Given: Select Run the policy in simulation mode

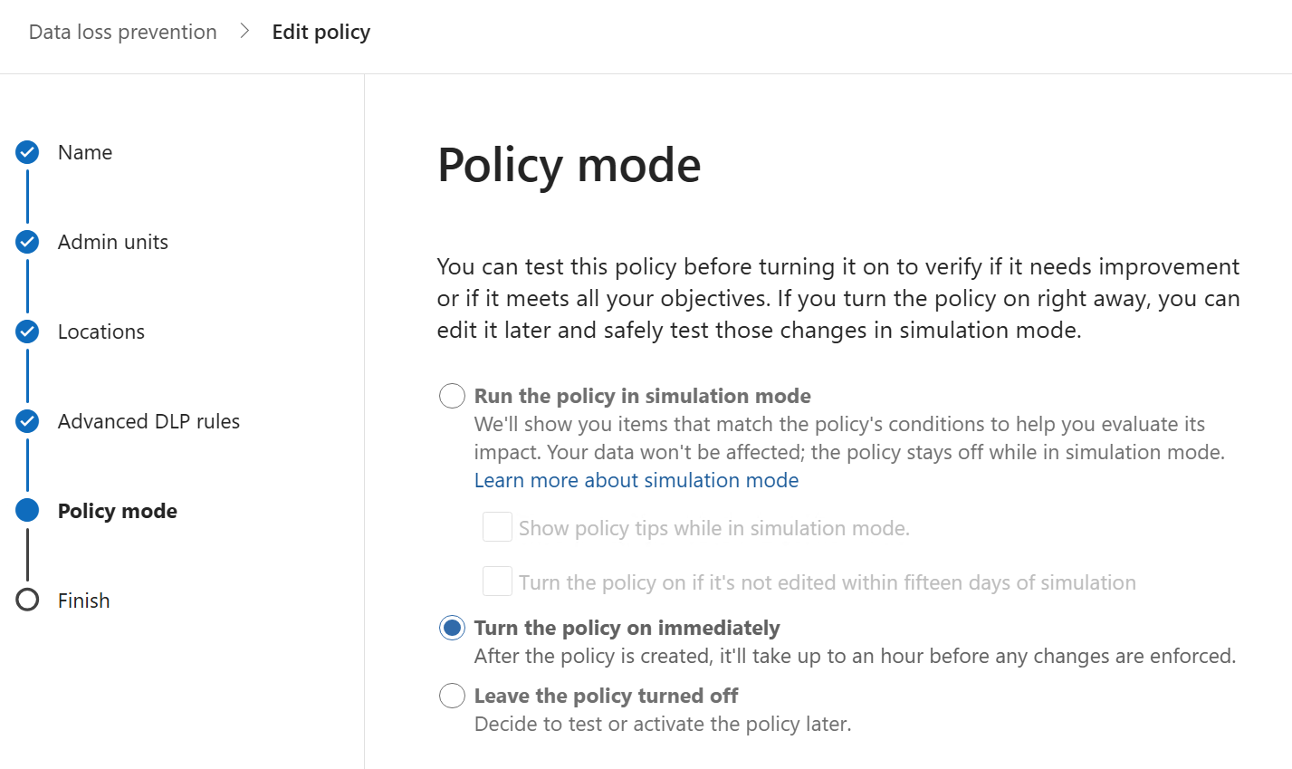Looking at the screenshot, I should tap(452, 396).
